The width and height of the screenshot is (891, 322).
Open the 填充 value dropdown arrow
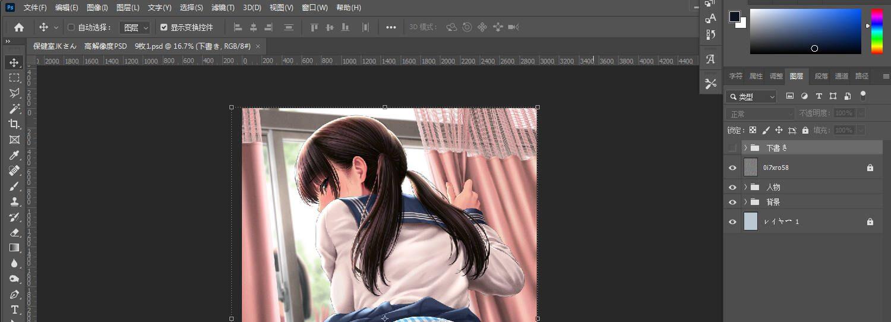tap(860, 130)
